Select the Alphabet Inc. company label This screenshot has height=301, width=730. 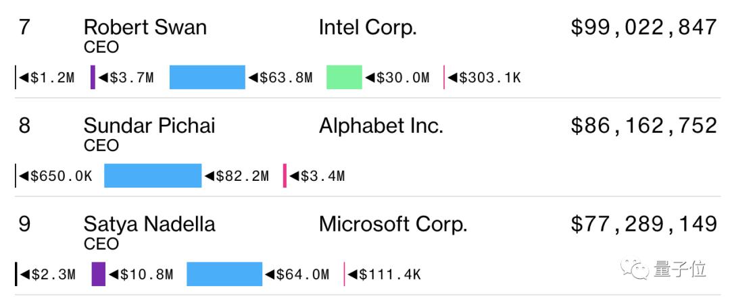381,126
